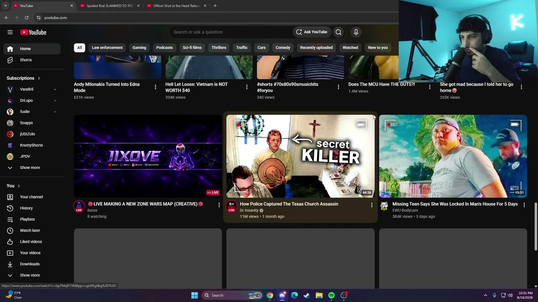Open Your channel
The image size is (538, 302).
coord(32,197)
